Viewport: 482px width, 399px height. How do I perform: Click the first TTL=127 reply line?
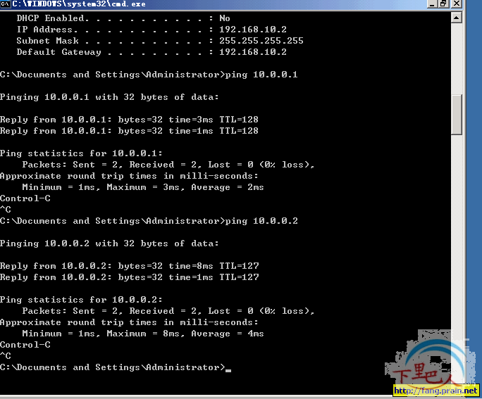click(x=129, y=266)
